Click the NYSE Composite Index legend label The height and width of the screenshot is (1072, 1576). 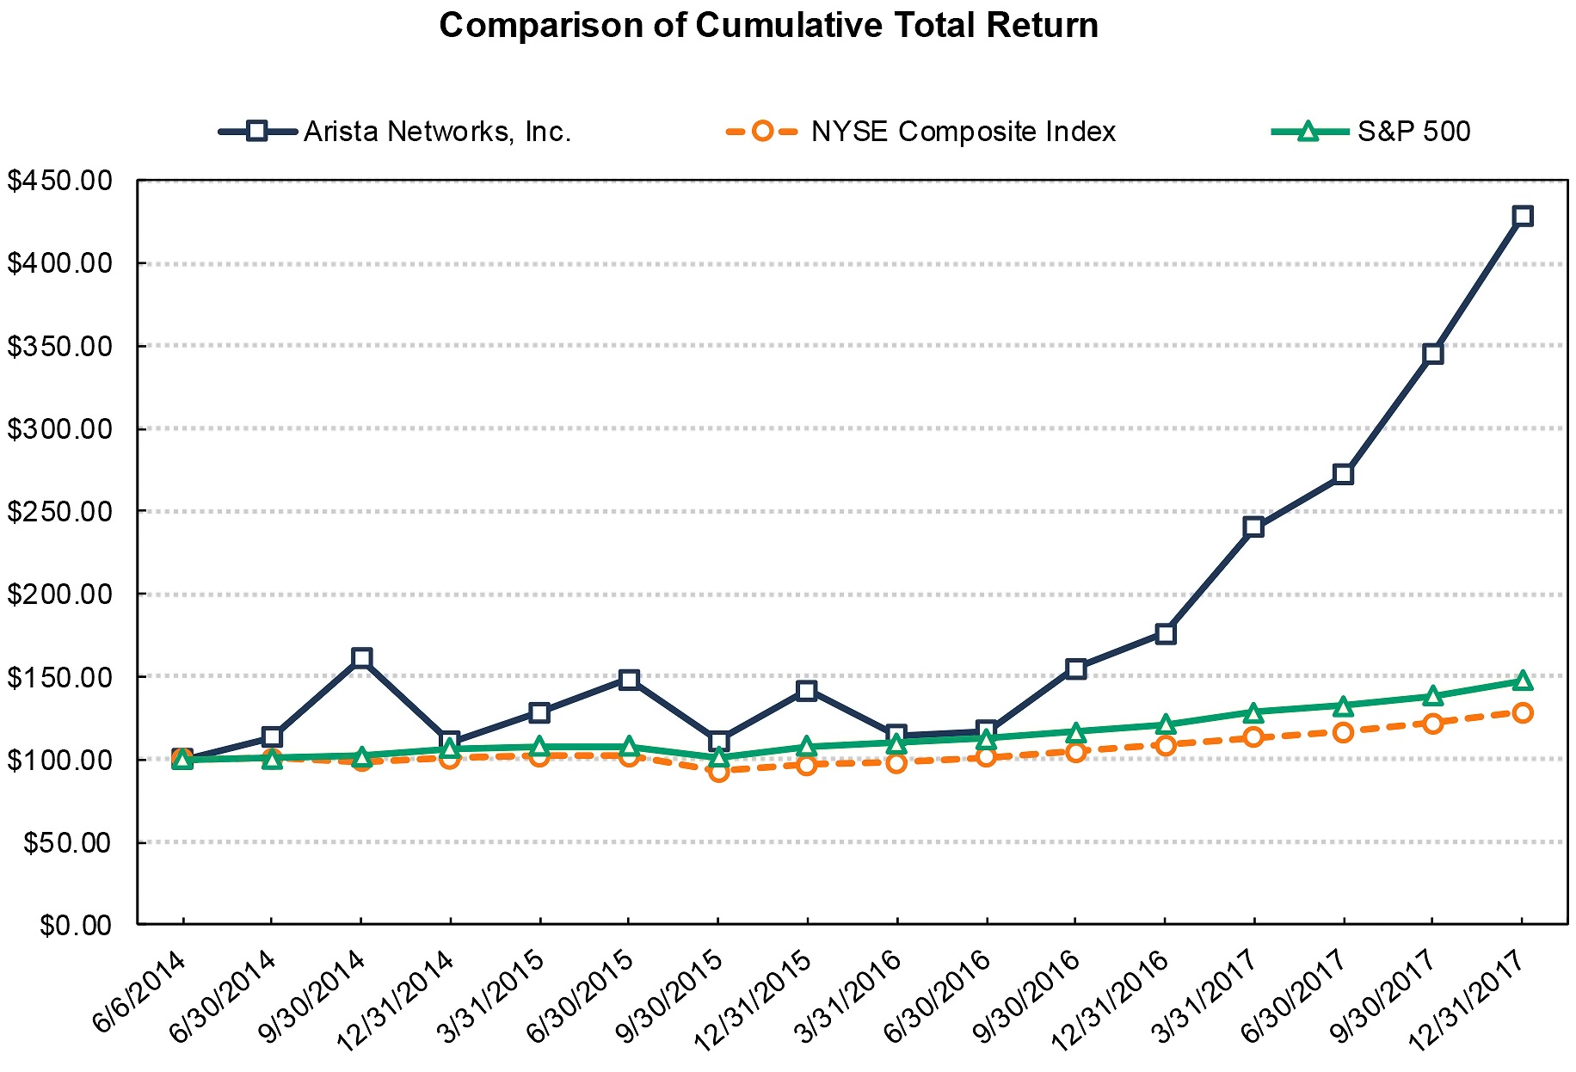pyautogui.click(x=963, y=132)
